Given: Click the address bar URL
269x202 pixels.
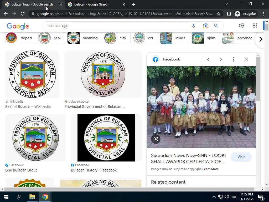Looking at the screenshot, I should pos(125,14).
